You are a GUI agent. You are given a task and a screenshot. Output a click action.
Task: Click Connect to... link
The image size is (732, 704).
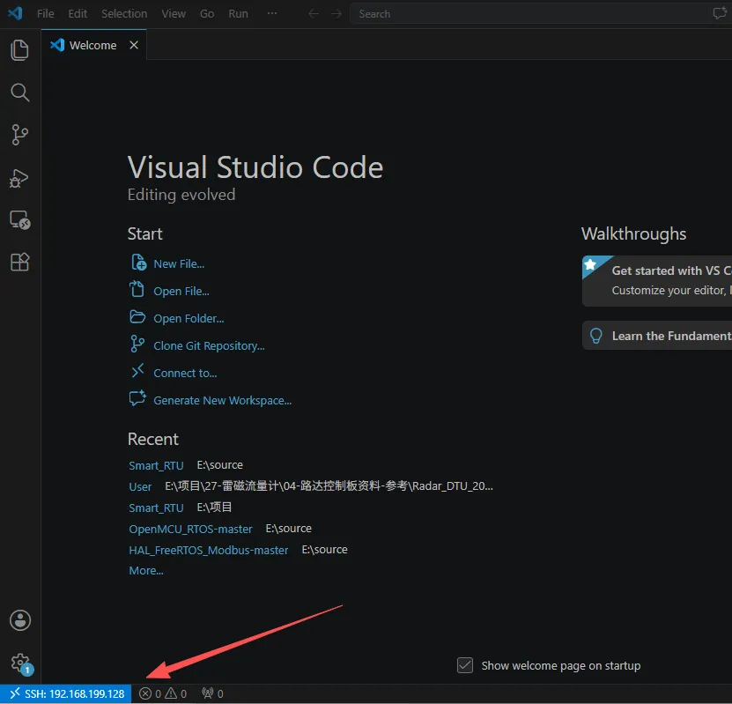point(185,373)
